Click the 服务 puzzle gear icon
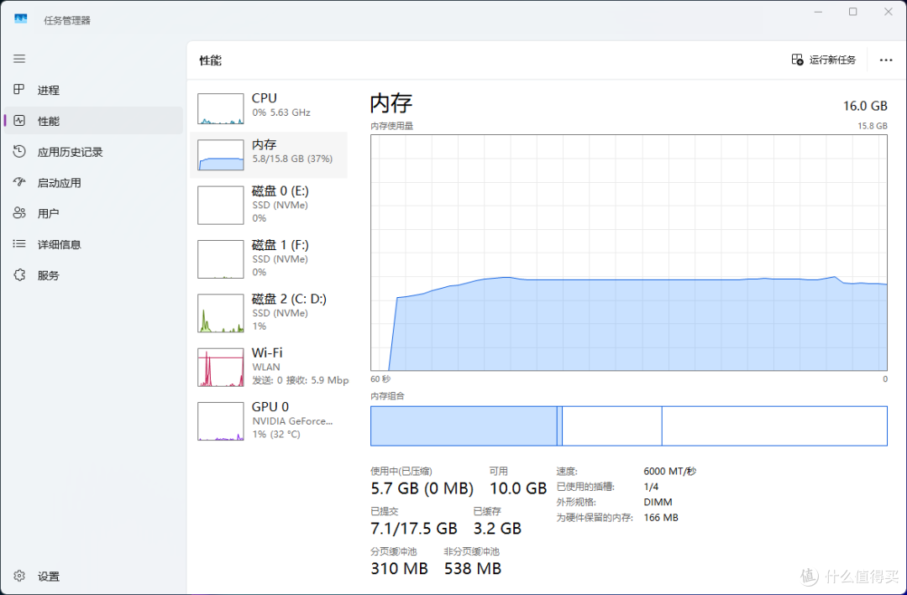This screenshot has height=595, width=907. point(19,275)
